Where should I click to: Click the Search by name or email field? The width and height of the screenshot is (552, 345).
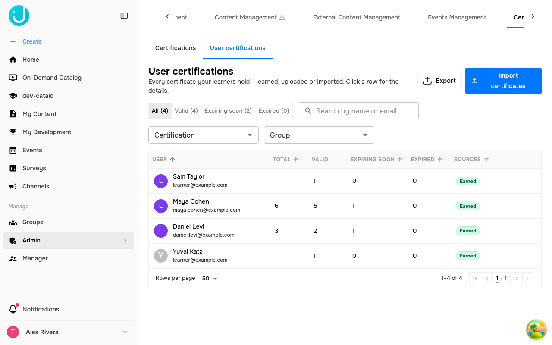point(358,111)
